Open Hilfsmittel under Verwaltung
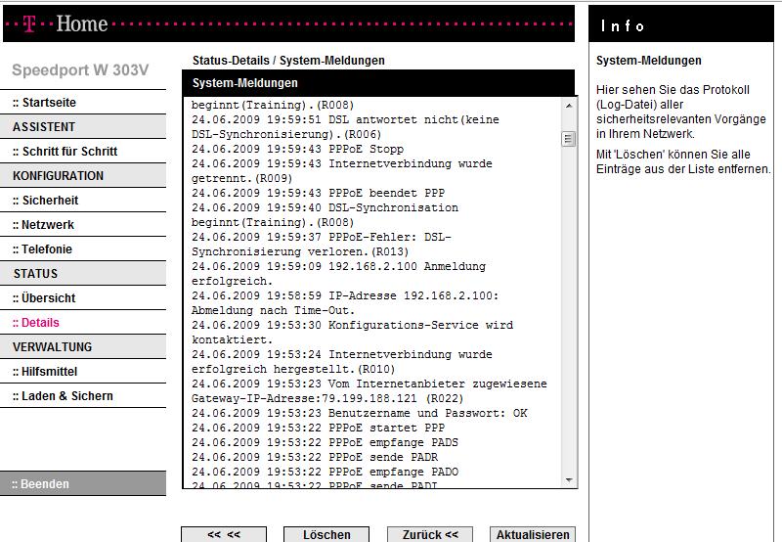Viewport: 782px width, 542px height. pos(45,372)
